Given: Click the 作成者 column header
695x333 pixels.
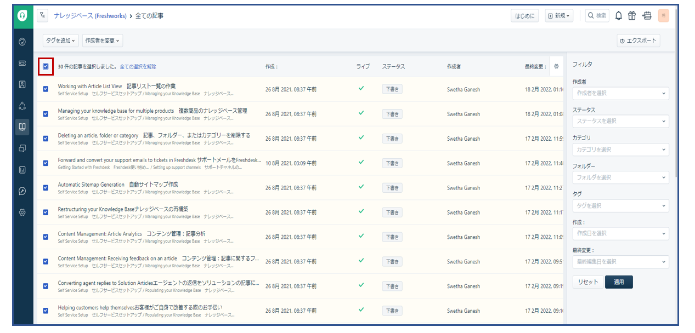Looking at the screenshot, I should click(454, 67).
